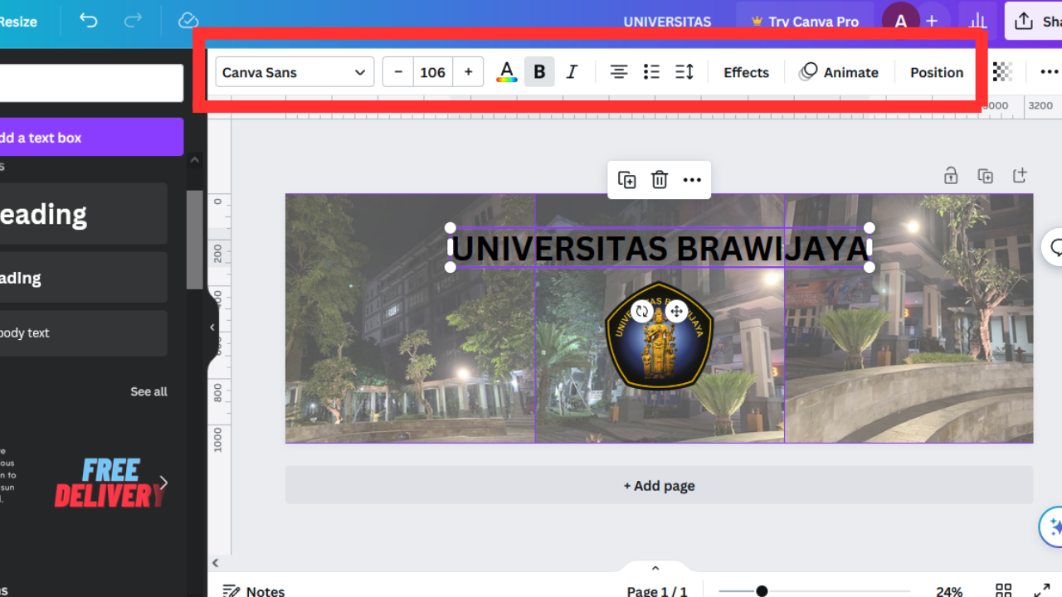The width and height of the screenshot is (1062, 597).
Task: Open the Effects panel
Action: (x=746, y=72)
